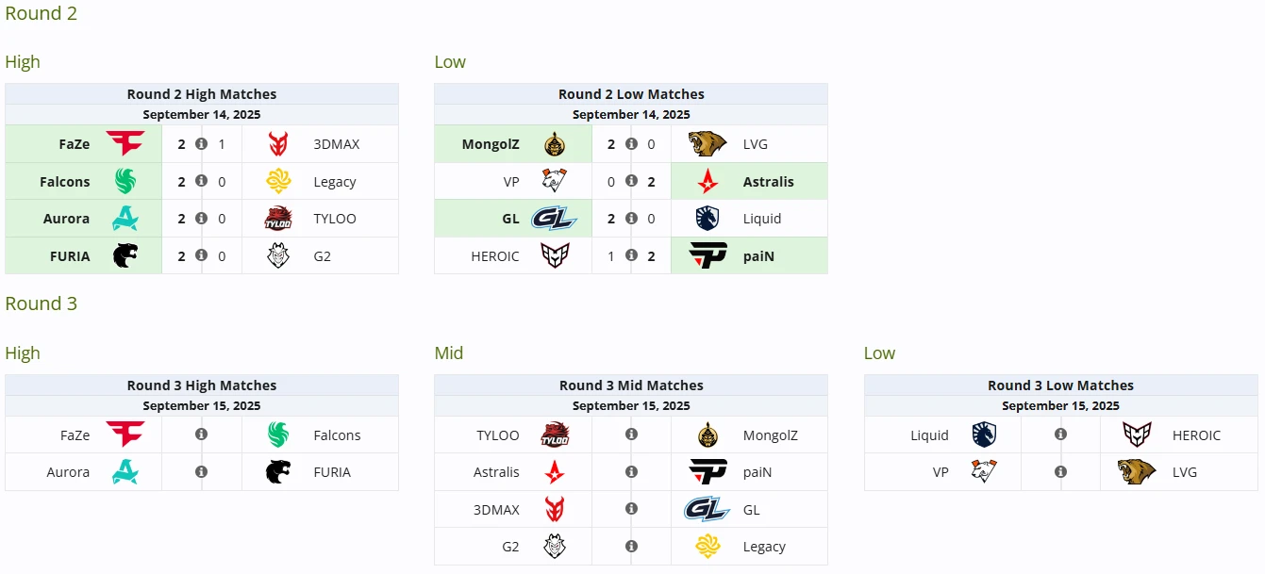Viewport: 1265px width, 574px height.
Task: Click the Round 3 Mid Matches header
Action: pos(631,385)
